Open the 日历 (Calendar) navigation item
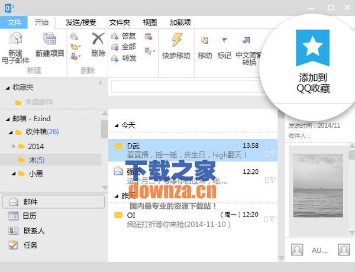The width and height of the screenshot is (355, 272). pos(29,216)
